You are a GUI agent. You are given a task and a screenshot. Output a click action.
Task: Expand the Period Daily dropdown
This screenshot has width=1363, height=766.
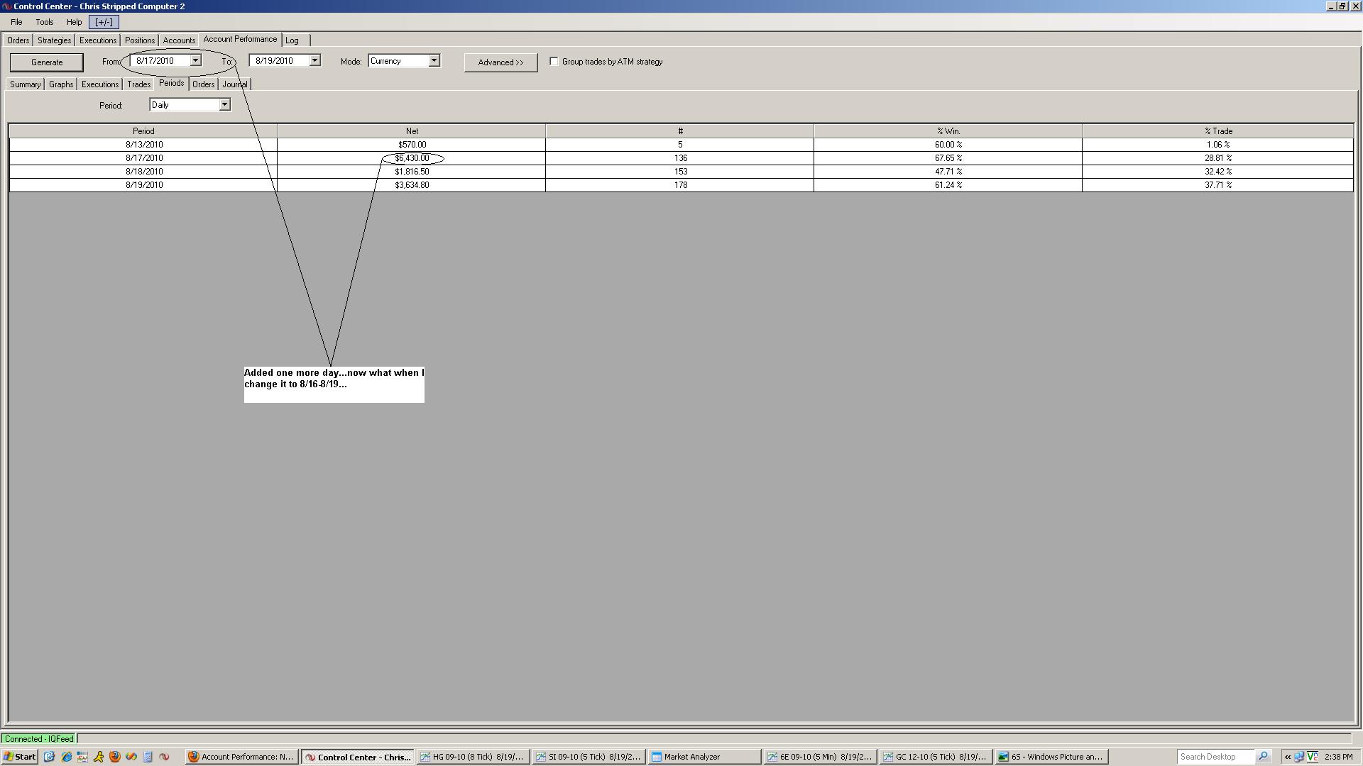coord(224,105)
